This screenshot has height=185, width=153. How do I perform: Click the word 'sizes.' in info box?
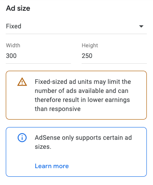click(x=43, y=147)
